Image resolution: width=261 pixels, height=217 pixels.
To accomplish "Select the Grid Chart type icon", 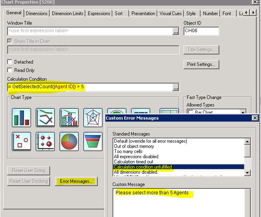I will 45,141.
